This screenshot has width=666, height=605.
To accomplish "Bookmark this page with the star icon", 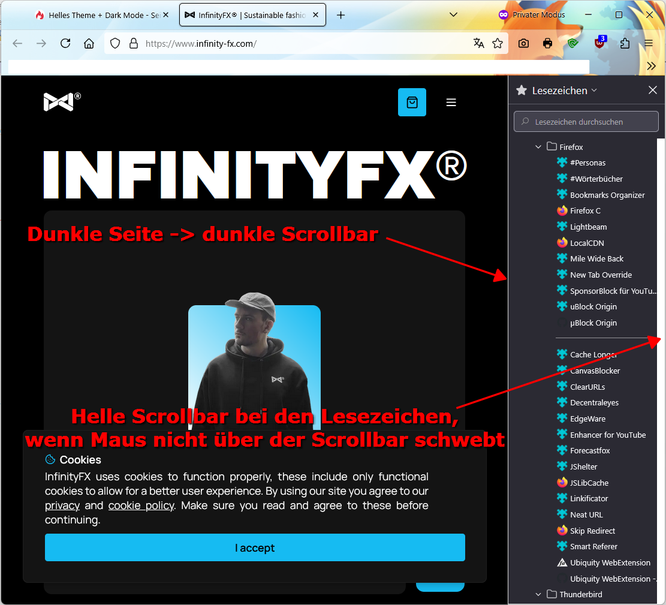I will [x=498, y=43].
